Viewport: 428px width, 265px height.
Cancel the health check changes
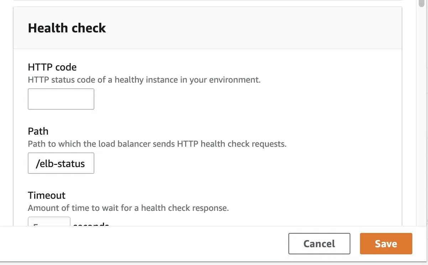click(319, 244)
